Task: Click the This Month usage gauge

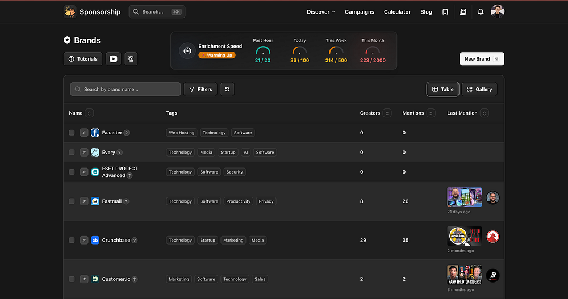Action: point(372,51)
